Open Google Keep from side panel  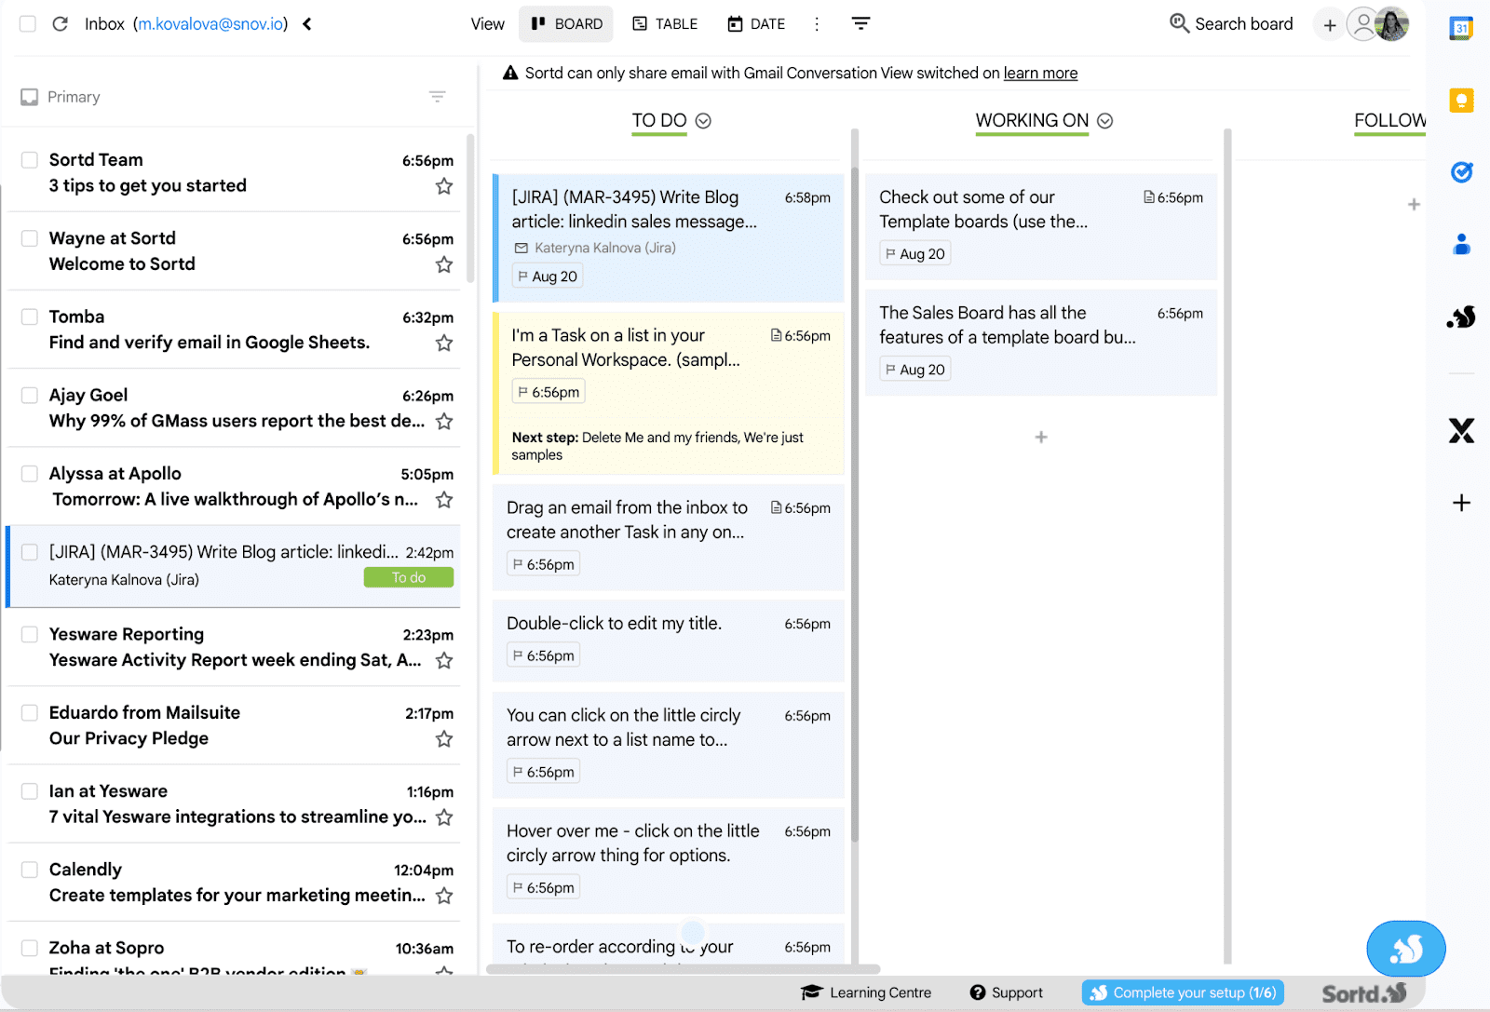[x=1461, y=100]
